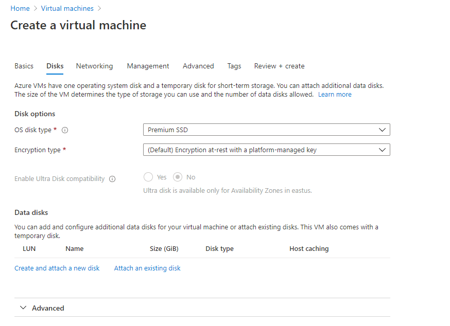Click Create and attach a new disk
Screen dimensions: 450x326
pyautogui.click(x=57, y=268)
